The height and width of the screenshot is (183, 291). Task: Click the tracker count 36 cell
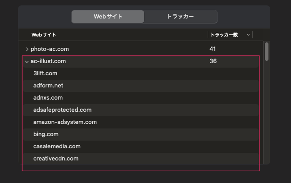213,61
